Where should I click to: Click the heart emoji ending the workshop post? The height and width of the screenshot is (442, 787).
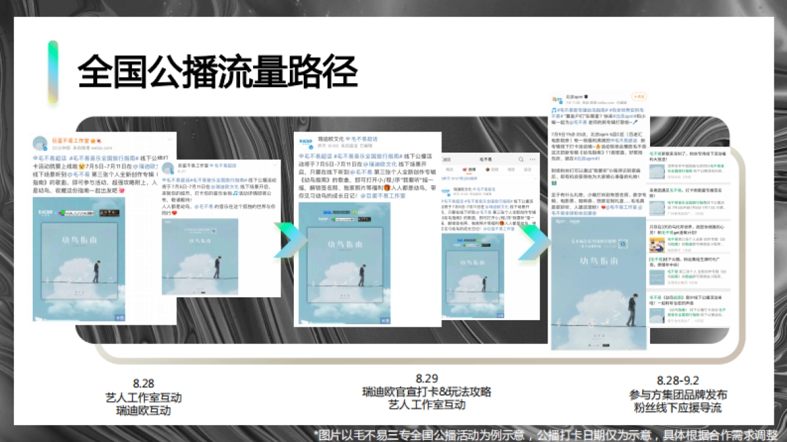click(x=121, y=191)
